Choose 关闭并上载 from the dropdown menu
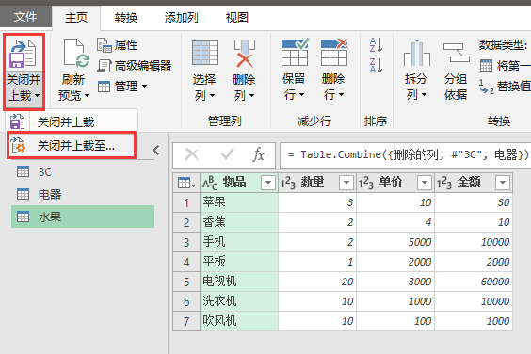 (72, 121)
